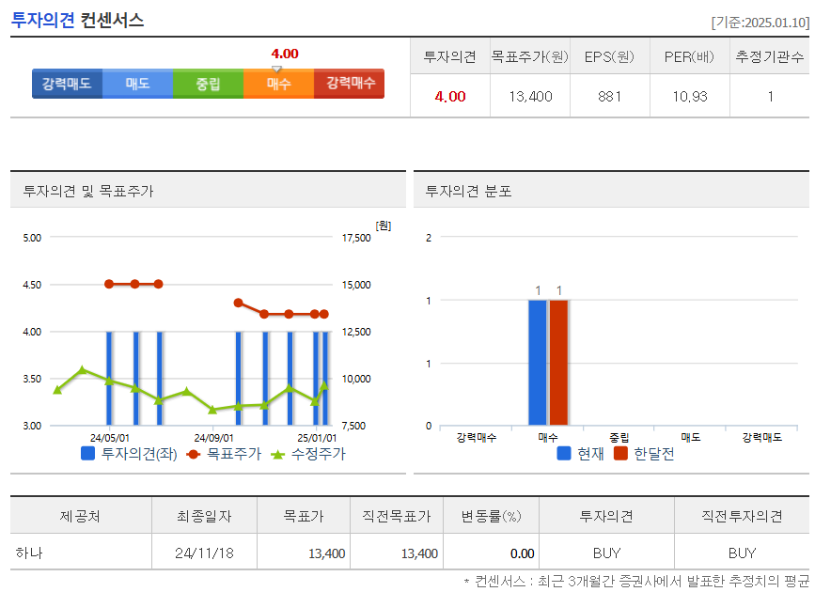Click the 추정기관수 column header
The width and height of the screenshot is (815, 592).
pyautogui.click(x=770, y=56)
